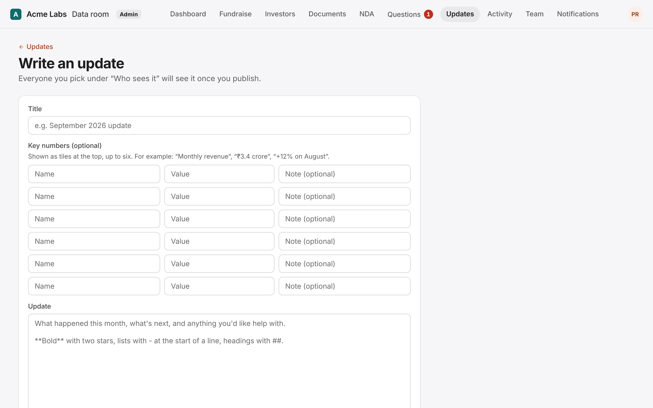Click the 'Everyone you pick' subtitle text

140,79
